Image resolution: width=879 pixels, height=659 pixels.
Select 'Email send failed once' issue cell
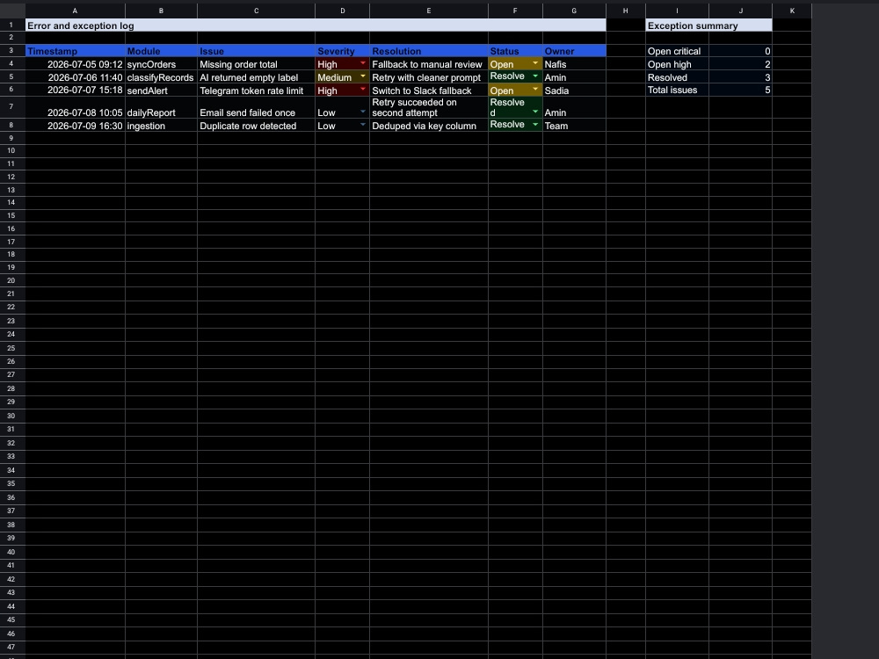coord(256,107)
